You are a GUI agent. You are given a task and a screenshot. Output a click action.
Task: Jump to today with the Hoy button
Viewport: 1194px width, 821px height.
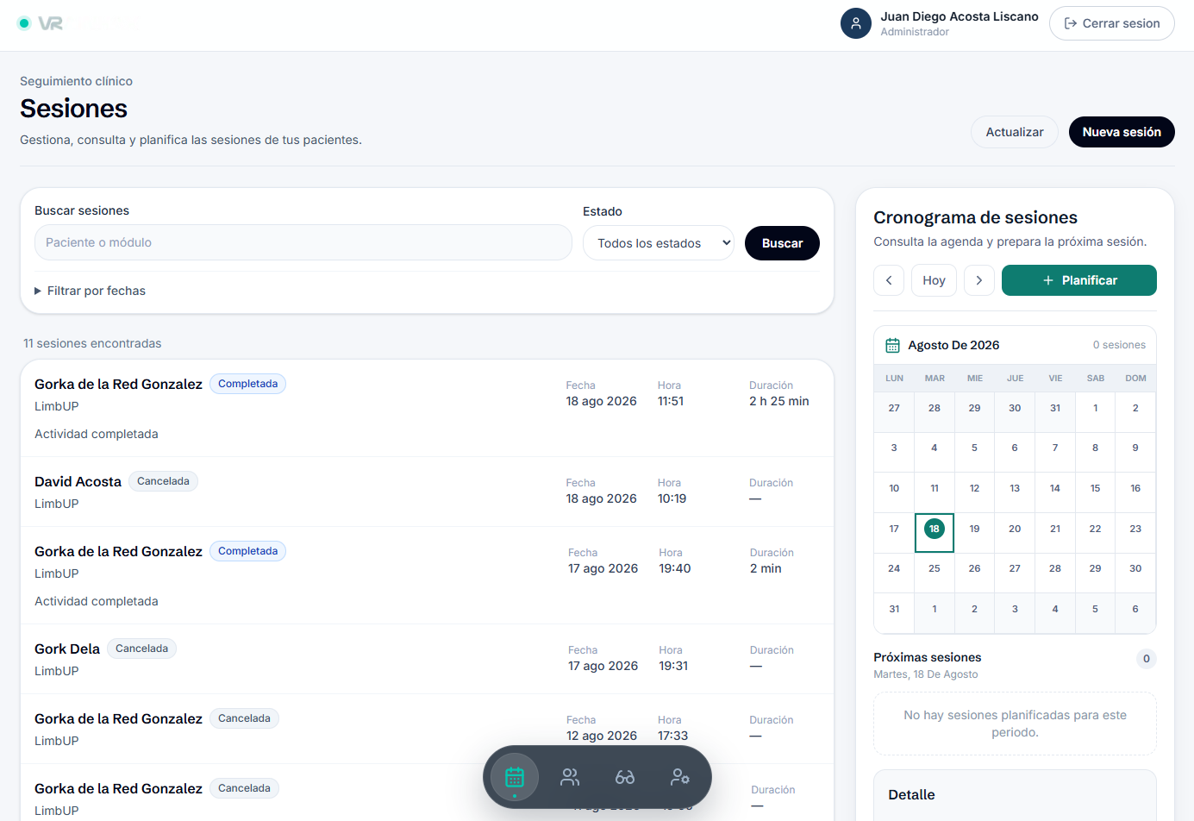(x=934, y=280)
